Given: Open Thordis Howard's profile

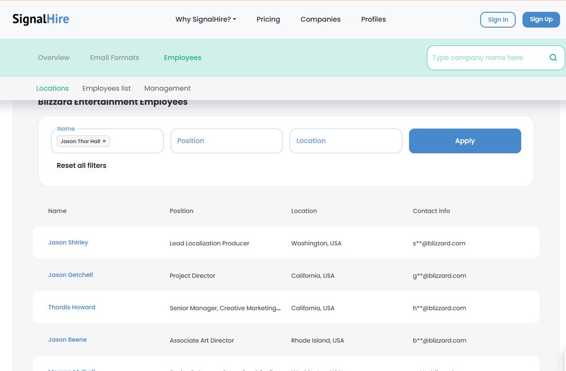Looking at the screenshot, I should (72, 308).
